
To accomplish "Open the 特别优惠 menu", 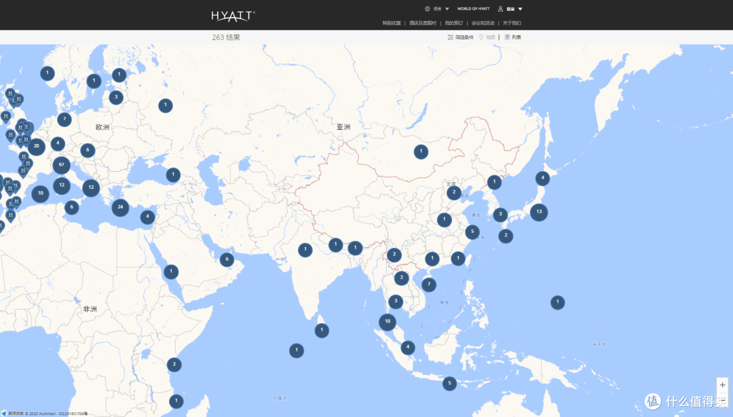I will [x=392, y=23].
